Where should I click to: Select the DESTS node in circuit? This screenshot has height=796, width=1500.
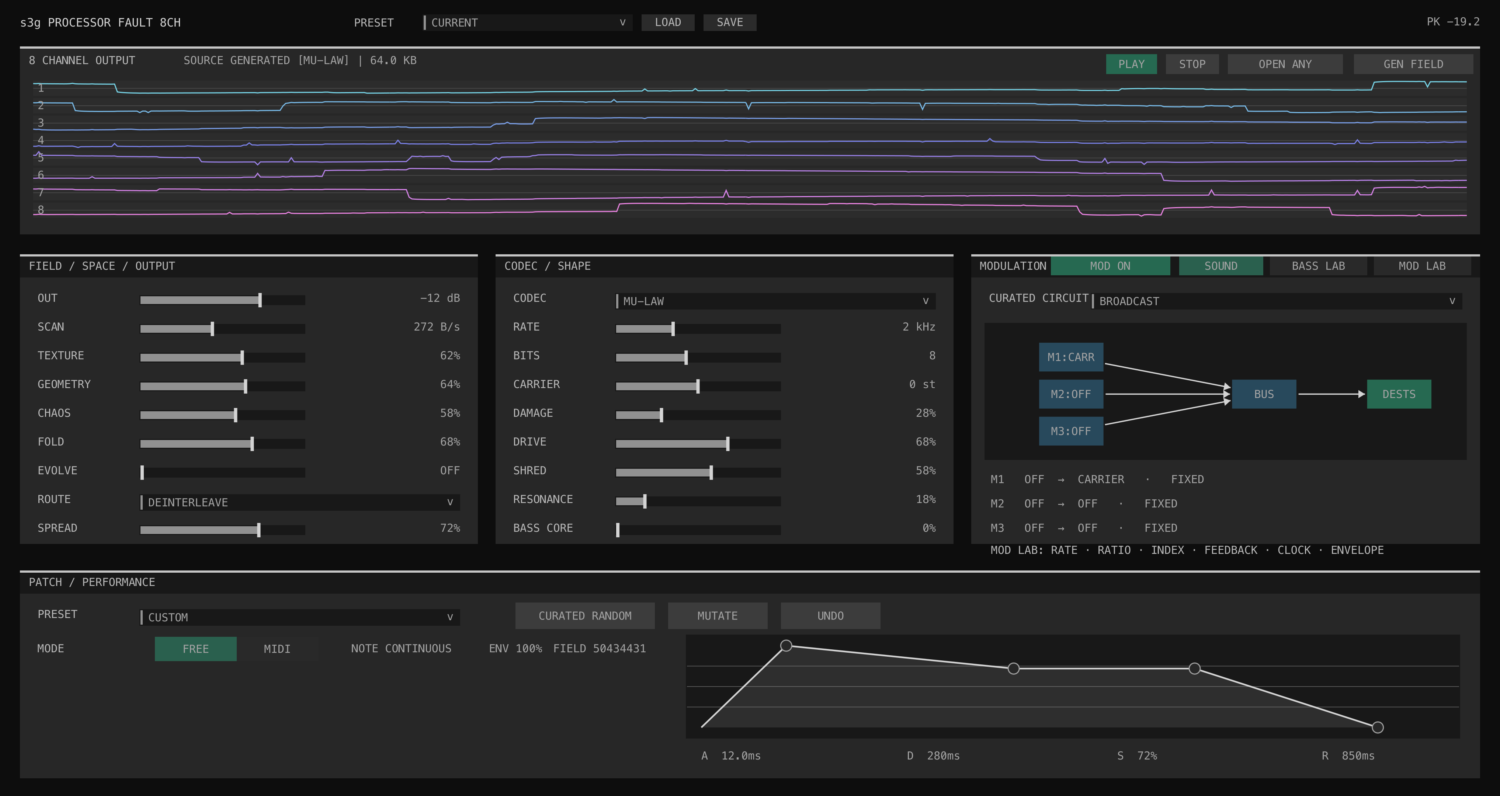(1399, 394)
